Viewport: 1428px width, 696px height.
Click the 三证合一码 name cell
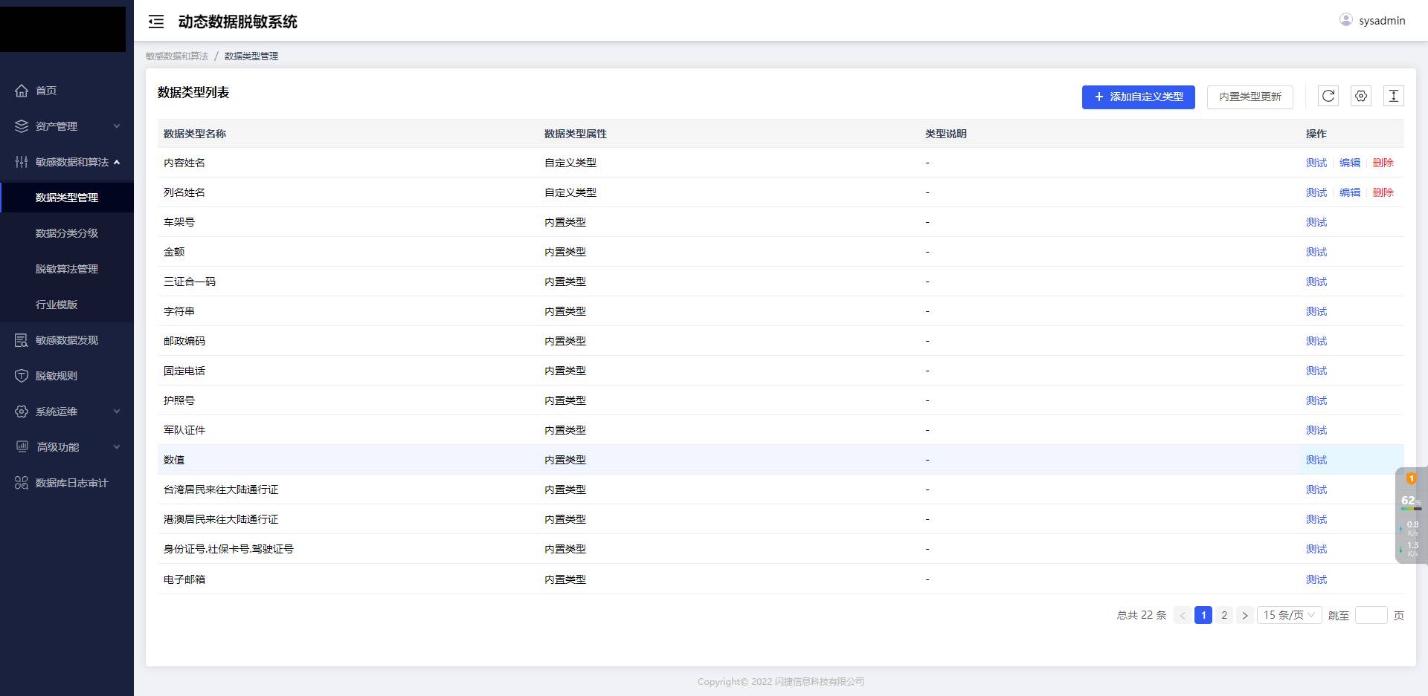tap(190, 282)
